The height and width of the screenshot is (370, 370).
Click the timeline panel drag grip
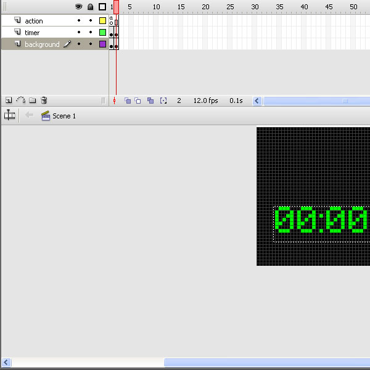click(x=5, y=7)
